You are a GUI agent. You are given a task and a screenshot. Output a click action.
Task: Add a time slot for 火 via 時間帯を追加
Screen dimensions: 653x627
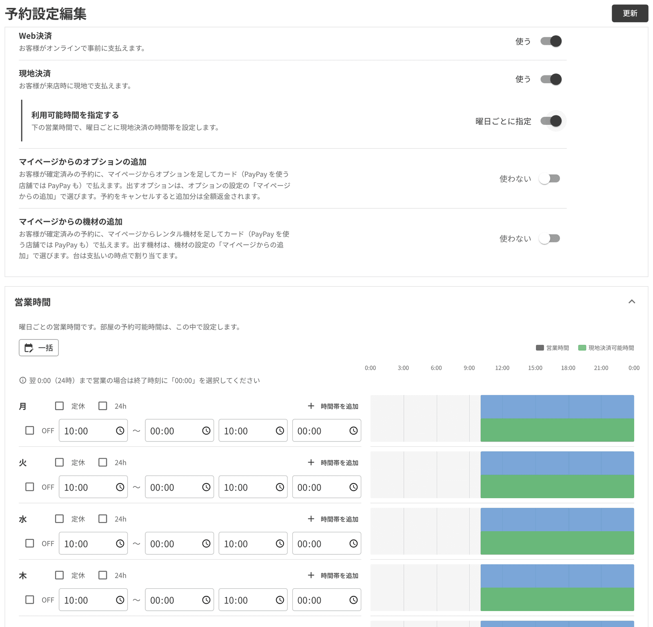[x=333, y=462]
